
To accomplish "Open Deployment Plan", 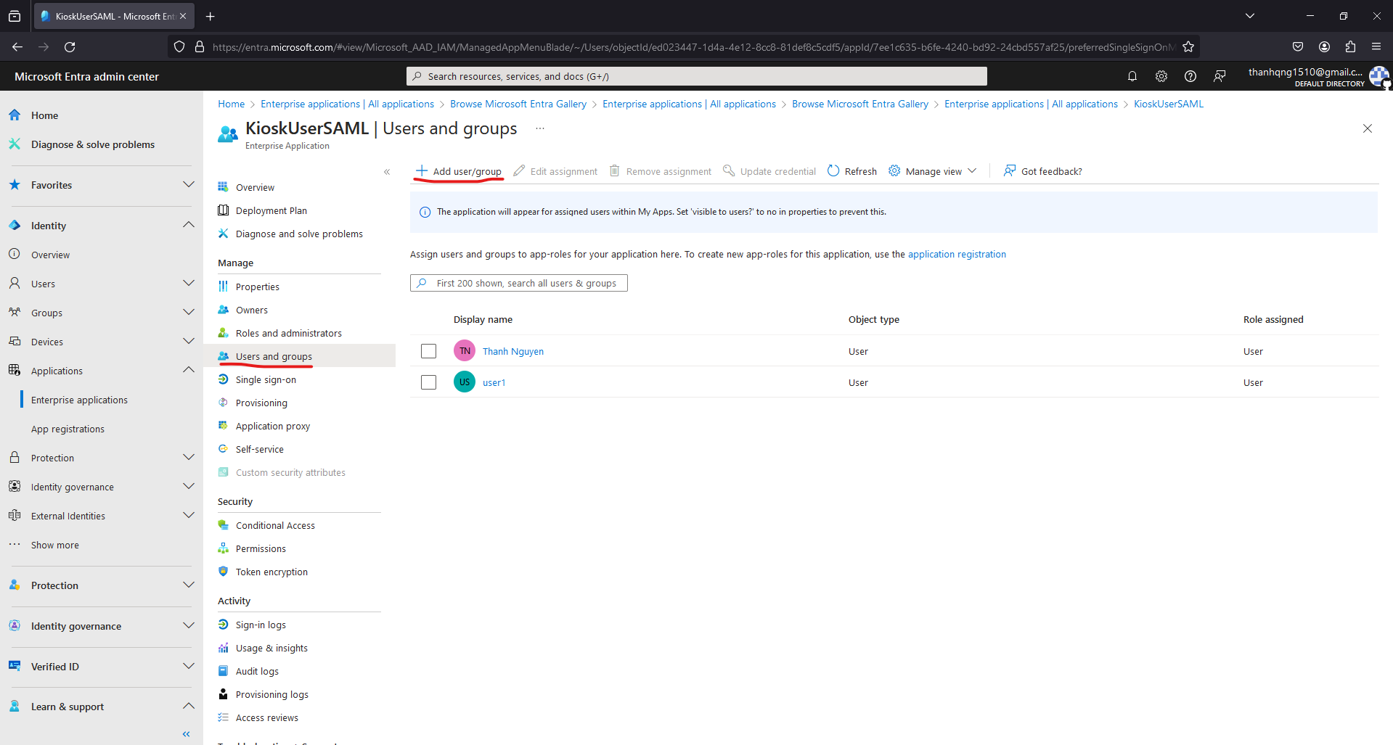I will pos(271,210).
